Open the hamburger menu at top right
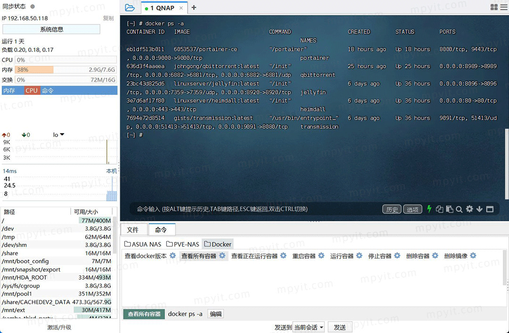Image resolution: width=509 pixels, height=333 pixels. coord(503,7)
